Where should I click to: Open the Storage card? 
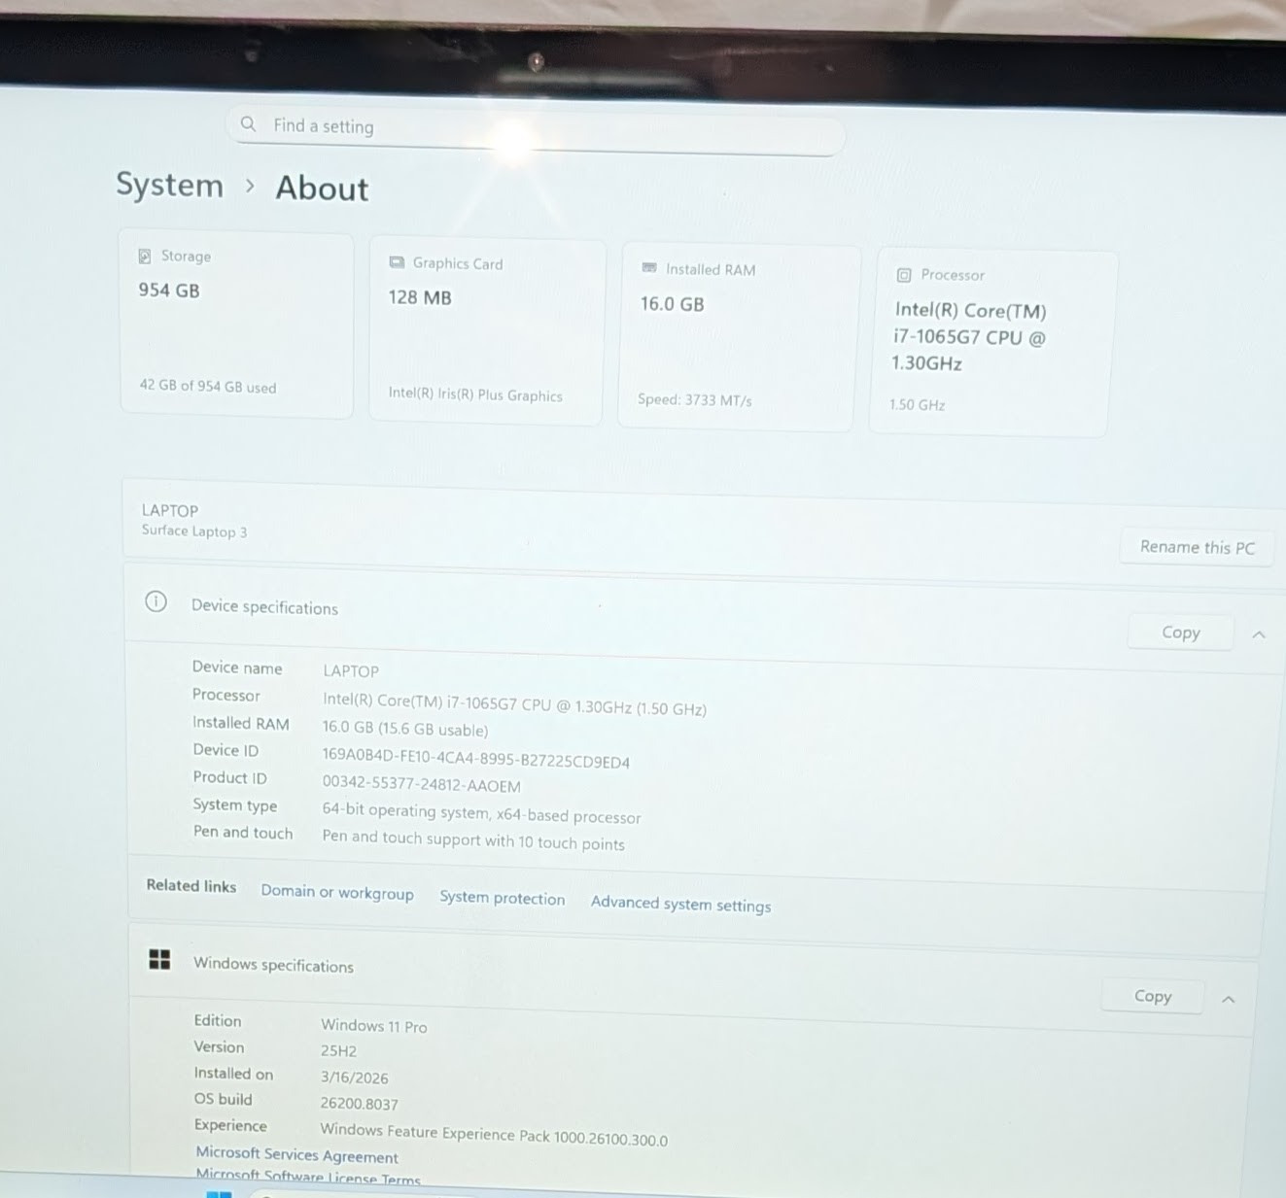coord(236,325)
